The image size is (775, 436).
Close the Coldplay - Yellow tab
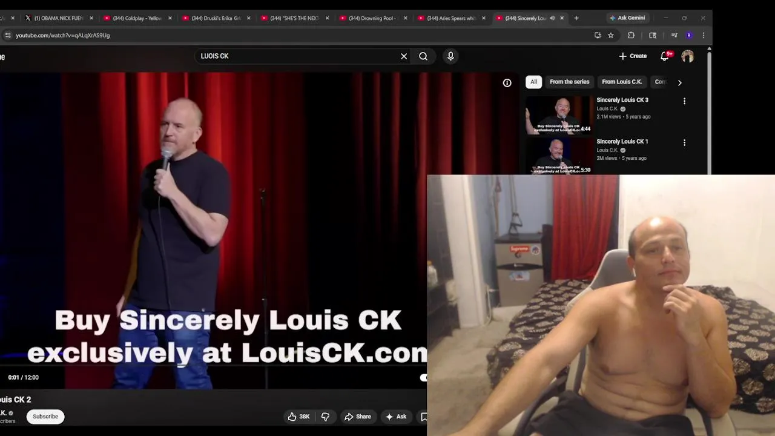click(170, 18)
